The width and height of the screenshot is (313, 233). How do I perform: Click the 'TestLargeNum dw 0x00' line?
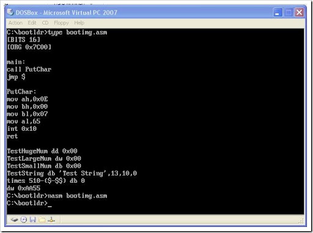click(x=44, y=158)
